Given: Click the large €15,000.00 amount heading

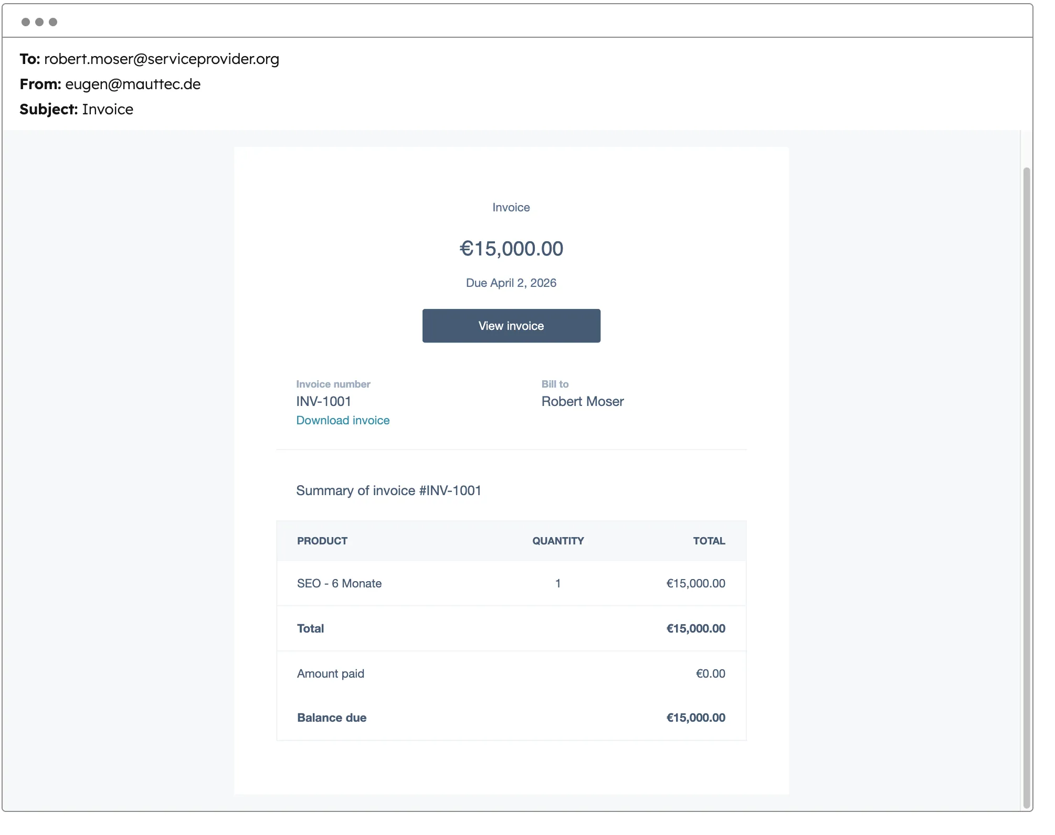Looking at the screenshot, I should [511, 248].
